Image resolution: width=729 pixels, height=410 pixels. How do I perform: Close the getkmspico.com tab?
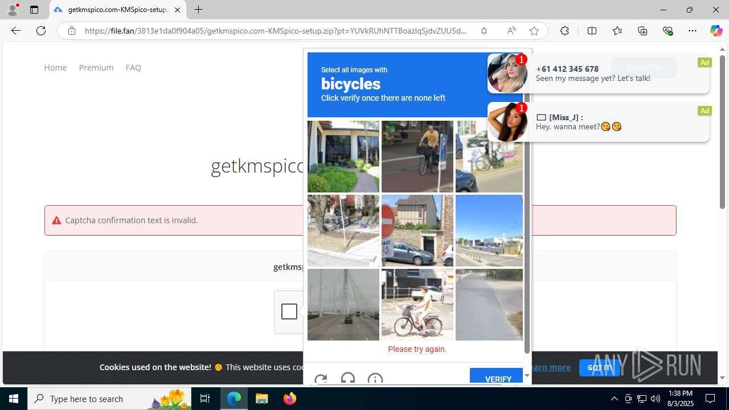point(177,10)
